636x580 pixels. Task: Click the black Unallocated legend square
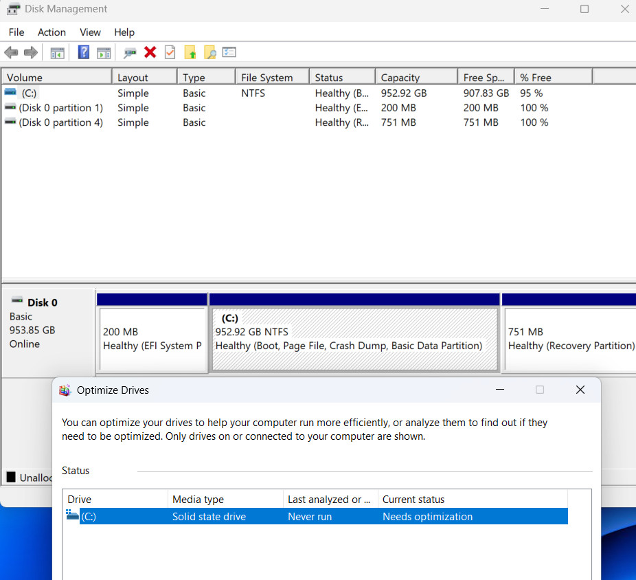click(12, 477)
